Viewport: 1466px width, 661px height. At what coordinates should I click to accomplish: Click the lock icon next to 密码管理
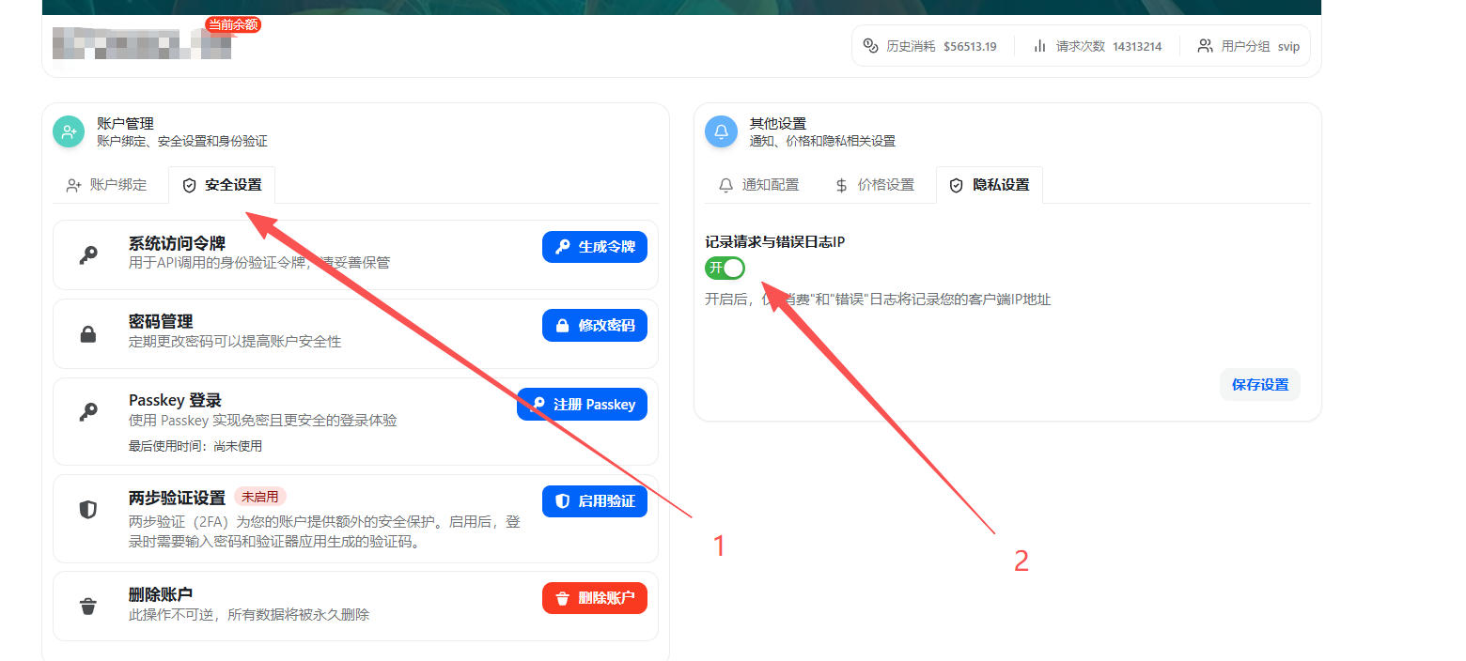pyautogui.click(x=88, y=331)
